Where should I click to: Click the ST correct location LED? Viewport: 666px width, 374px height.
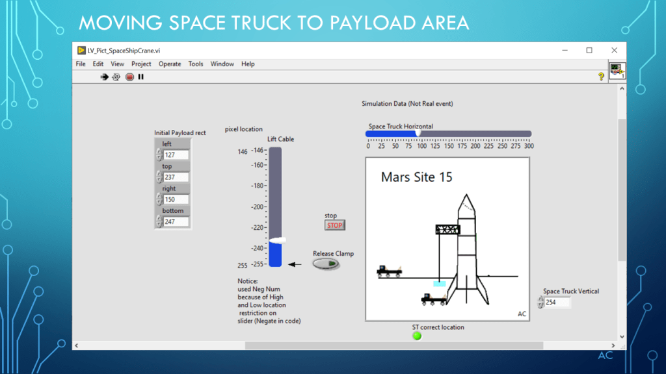pyautogui.click(x=417, y=336)
